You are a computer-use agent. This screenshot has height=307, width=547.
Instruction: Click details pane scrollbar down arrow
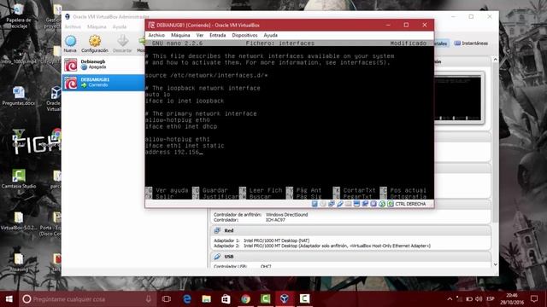pyautogui.click(x=495, y=264)
